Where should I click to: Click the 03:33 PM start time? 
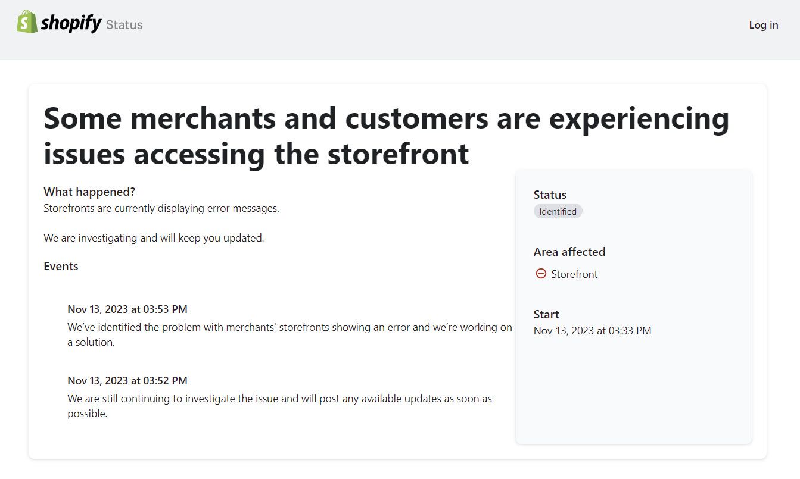pos(593,331)
